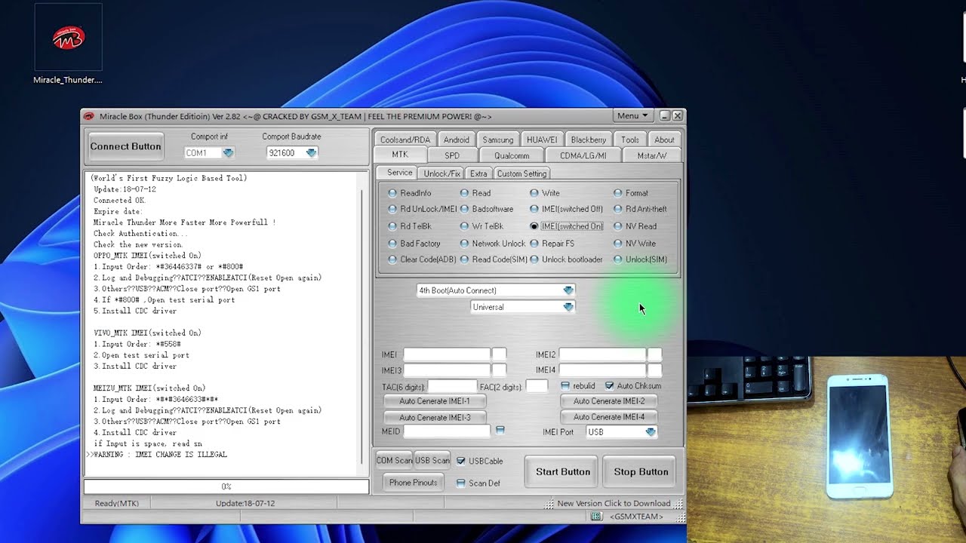Viewport: 966px width, 543px height.
Task: Go to the About tab
Action: click(664, 140)
